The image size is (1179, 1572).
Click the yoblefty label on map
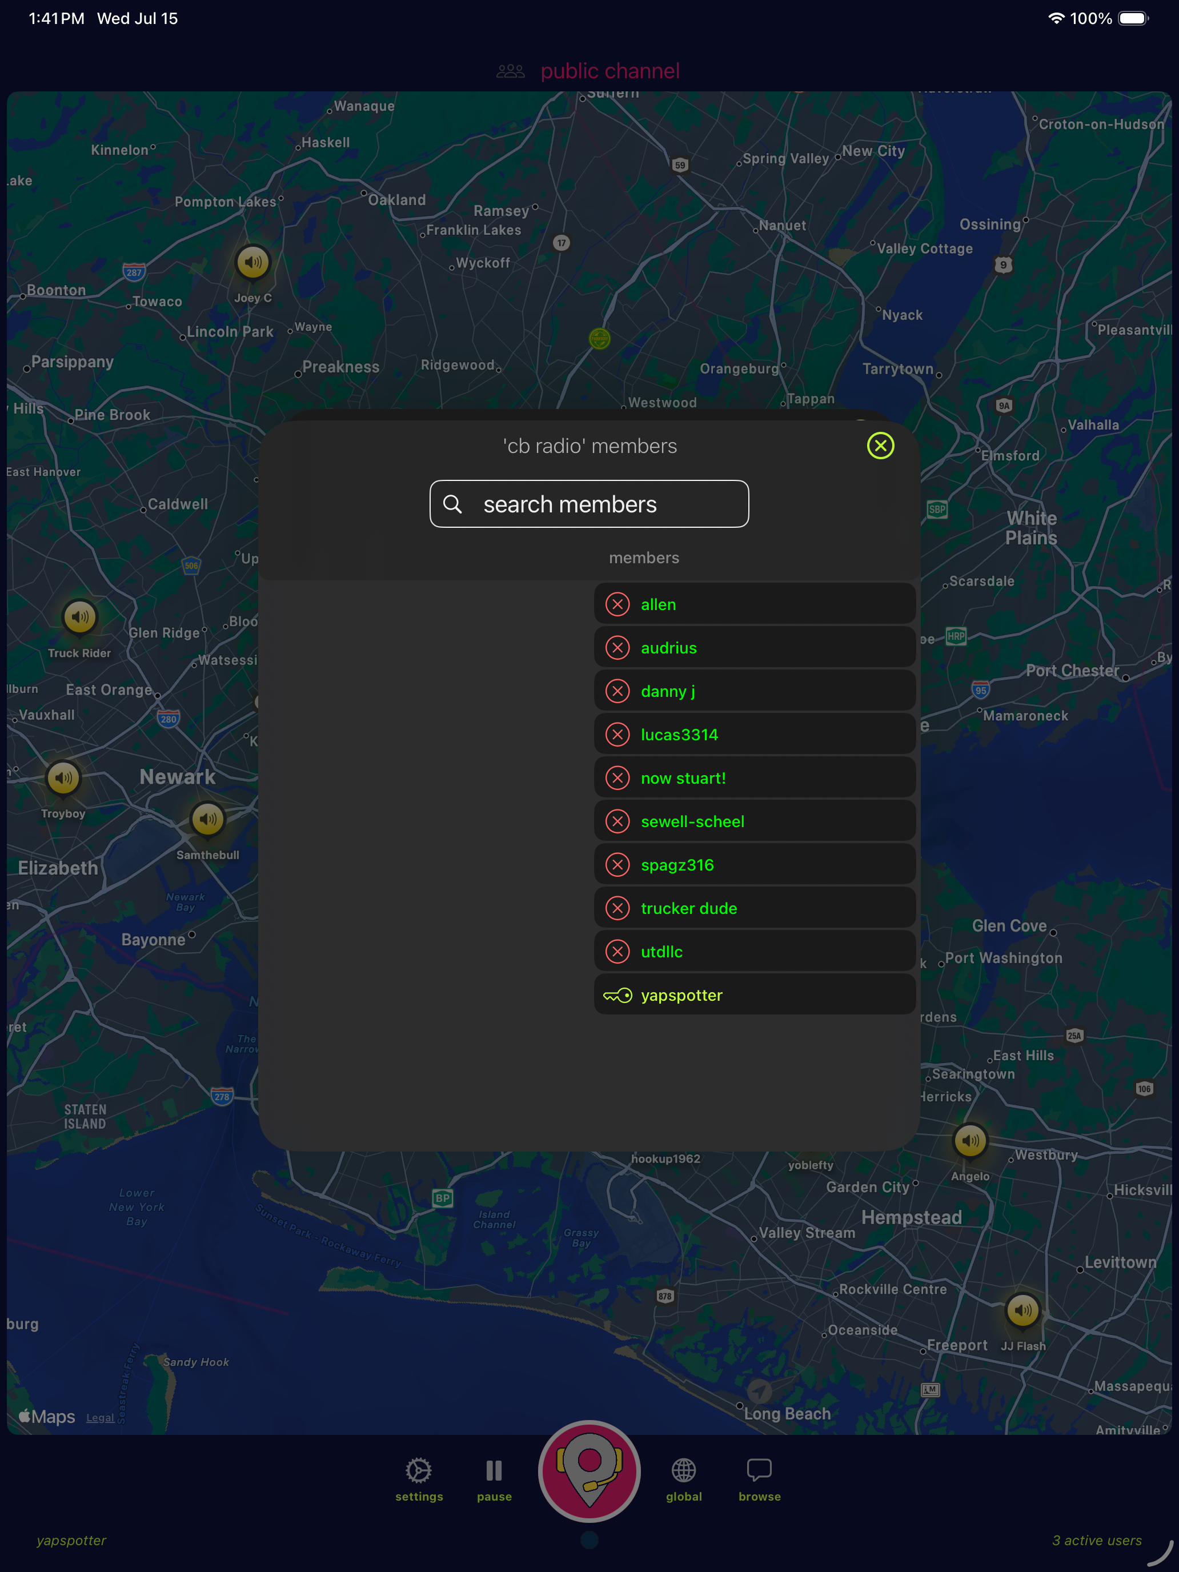(810, 1165)
